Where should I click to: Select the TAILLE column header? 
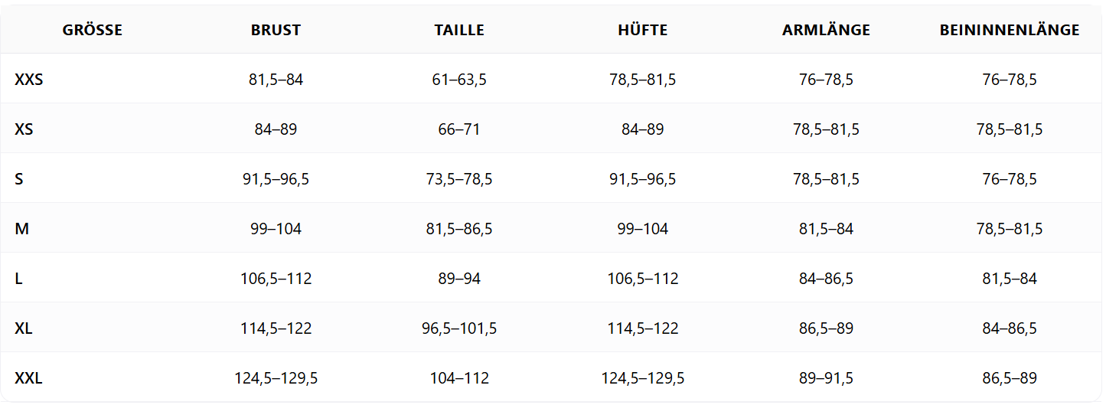coord(459,31)
